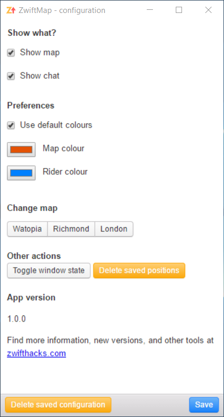The width and height of the screenshot is (224, 417).
Task: Click the Delete saved configuration button
Action: tap(58, 405)
